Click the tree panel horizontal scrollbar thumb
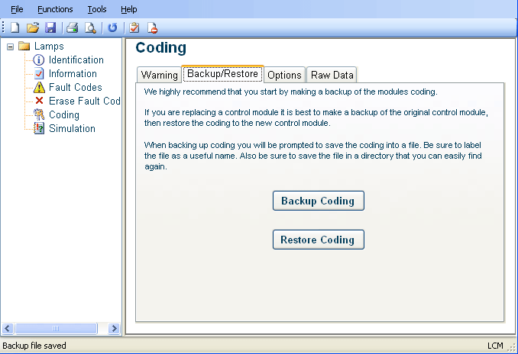The width and height of the screenshot is (518, 354). click(x=57, y=329)
